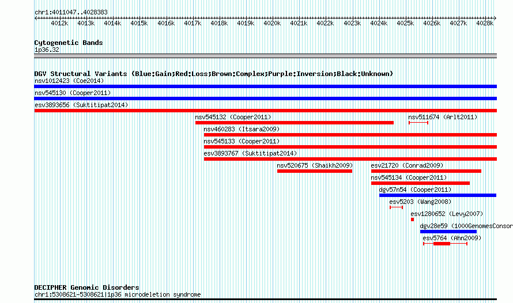Click the chr1:4011047..4028383 coordinate label

(71, 13)
